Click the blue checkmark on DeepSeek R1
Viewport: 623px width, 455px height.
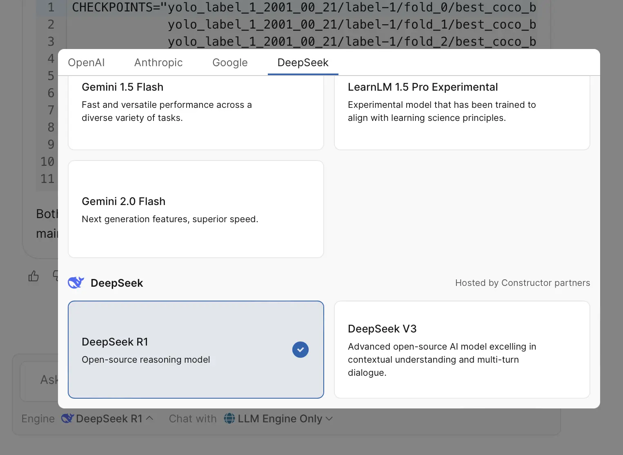pyautogui.click(x=300, y=350)
